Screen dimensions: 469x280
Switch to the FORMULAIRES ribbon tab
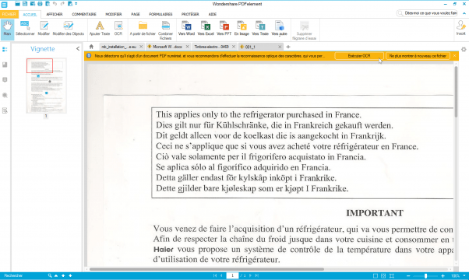[x=161, y=14]
